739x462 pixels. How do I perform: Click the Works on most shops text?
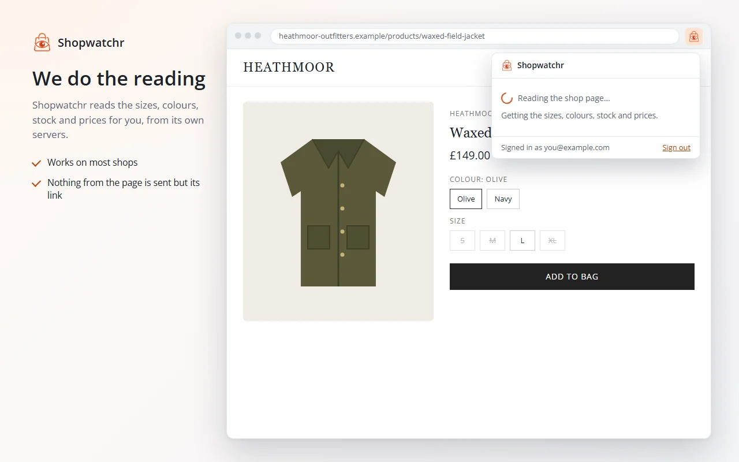92,163
